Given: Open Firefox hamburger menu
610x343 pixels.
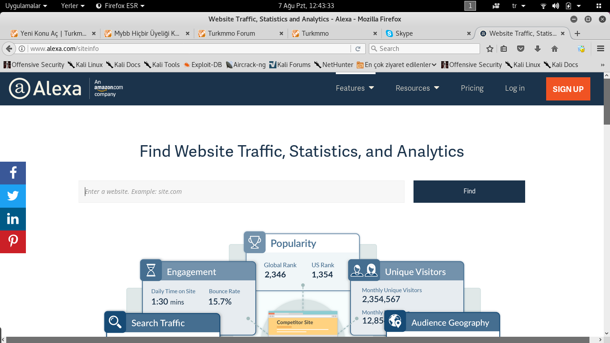Looking at the screenshot, I should 601,49.
